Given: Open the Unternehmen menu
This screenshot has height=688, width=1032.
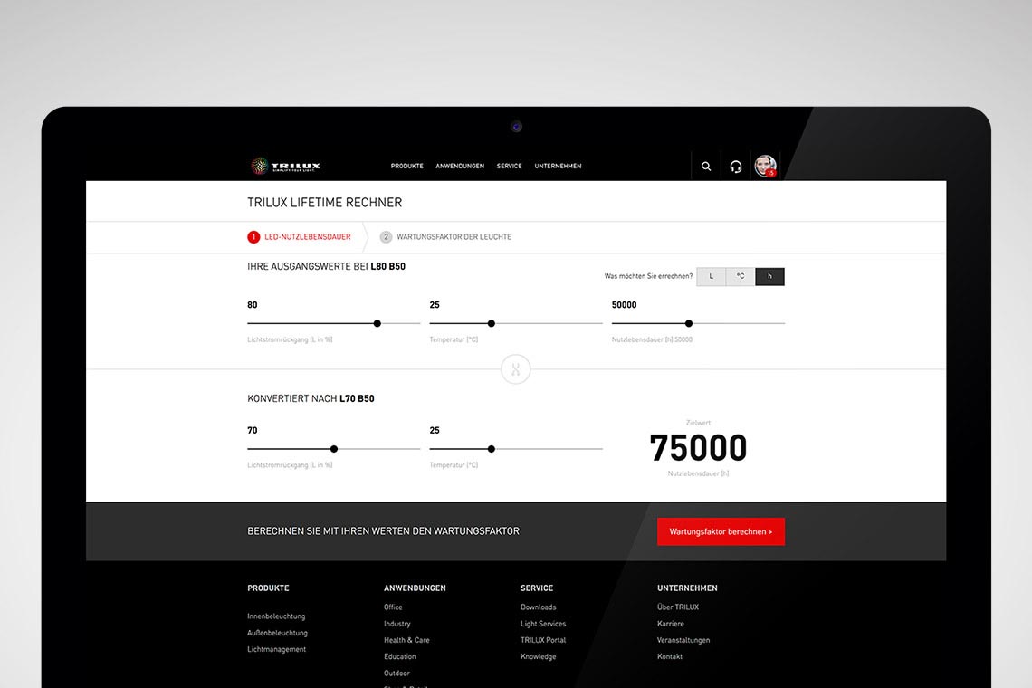Looking at the screenshot, I should (559, 166).
